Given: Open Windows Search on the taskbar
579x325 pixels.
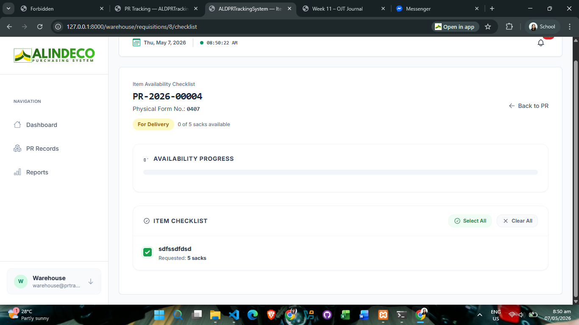Looking at the screenshot, I should 178,315.
